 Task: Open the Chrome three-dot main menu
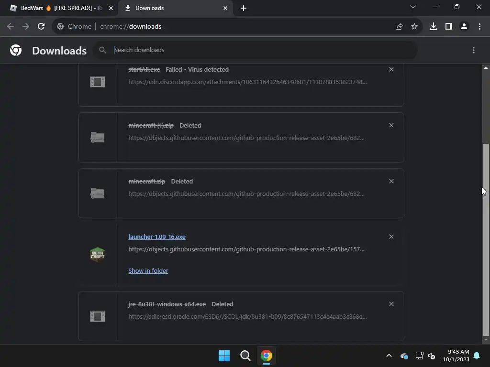point(479,27)
